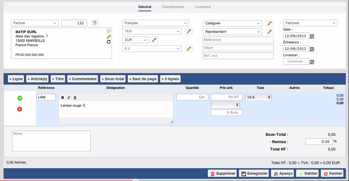Image resolution: width=349 pixels, height=181 pixels.
Task: Open the Date calendar picker
Action: click(312, 36)
